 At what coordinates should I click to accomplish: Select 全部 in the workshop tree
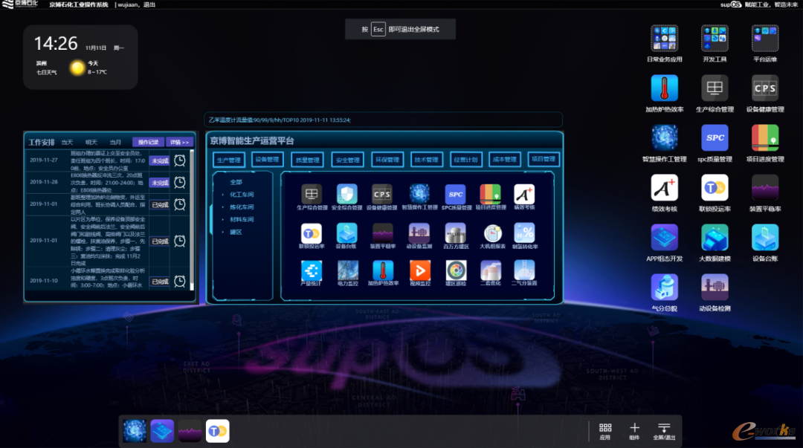(236, 182)
